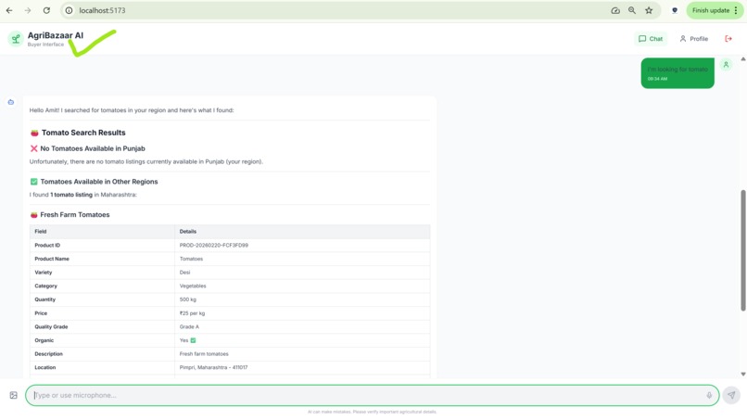747x420 pixels.
Task: Click the Tomato Search Results heading
Action: [x=83, y=133]
